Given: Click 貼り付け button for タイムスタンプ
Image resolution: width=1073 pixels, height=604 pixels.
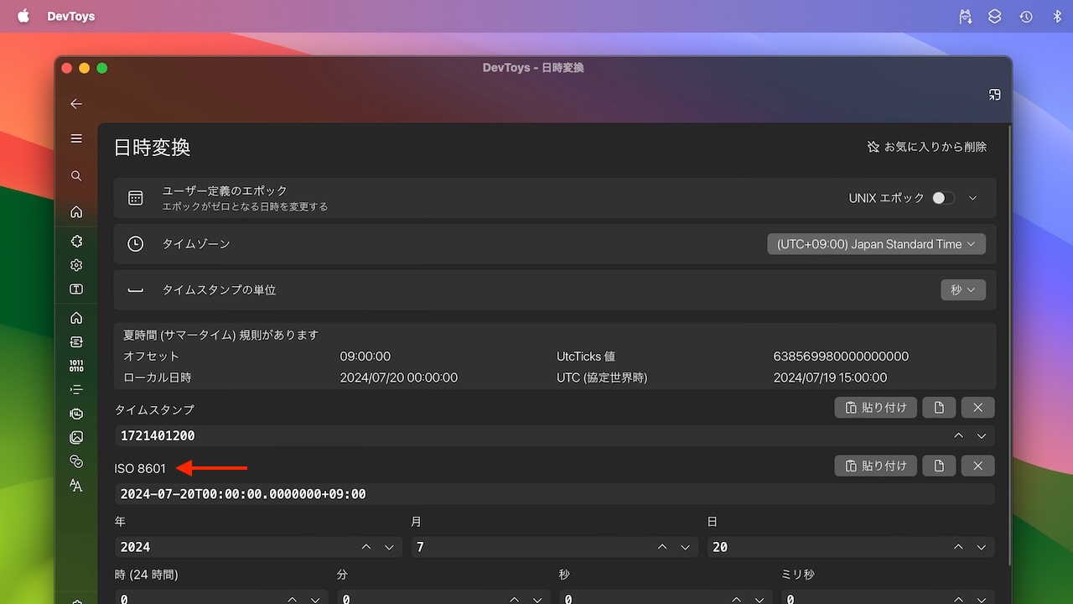Looking at the screenshot, I should tap(876, 408).
